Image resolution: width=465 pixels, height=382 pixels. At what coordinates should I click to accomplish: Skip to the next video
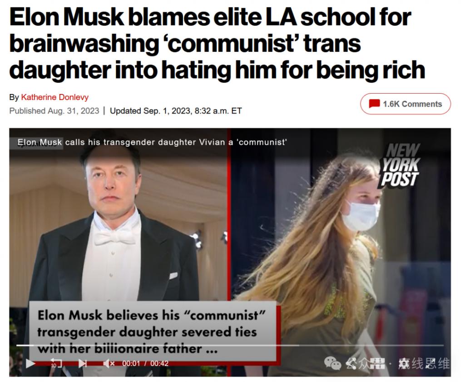[83, 363]
